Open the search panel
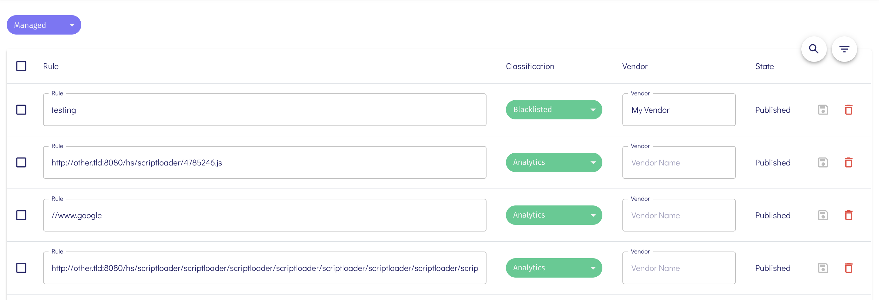Screen dimensions: 879x300 point(814,49)
